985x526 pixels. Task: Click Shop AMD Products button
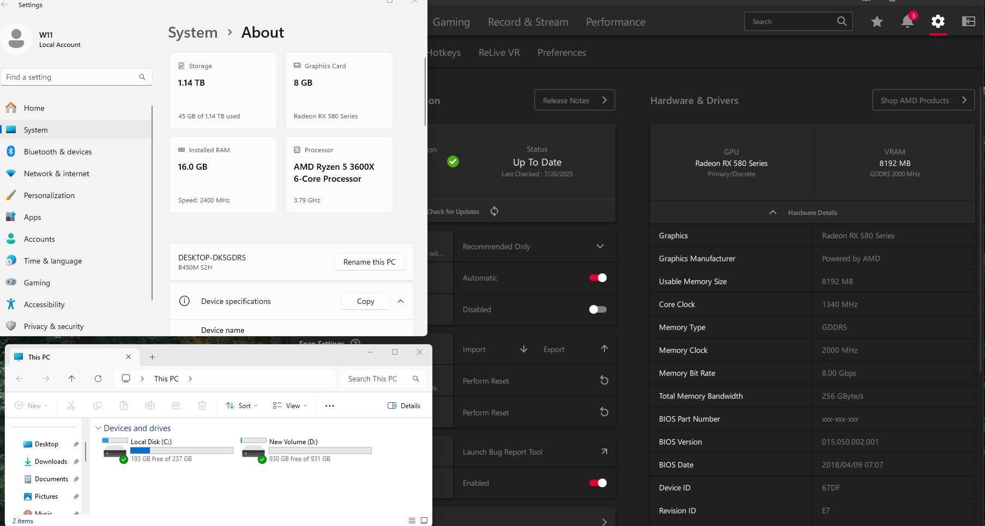pyautogui.click(x=923, y=100)
